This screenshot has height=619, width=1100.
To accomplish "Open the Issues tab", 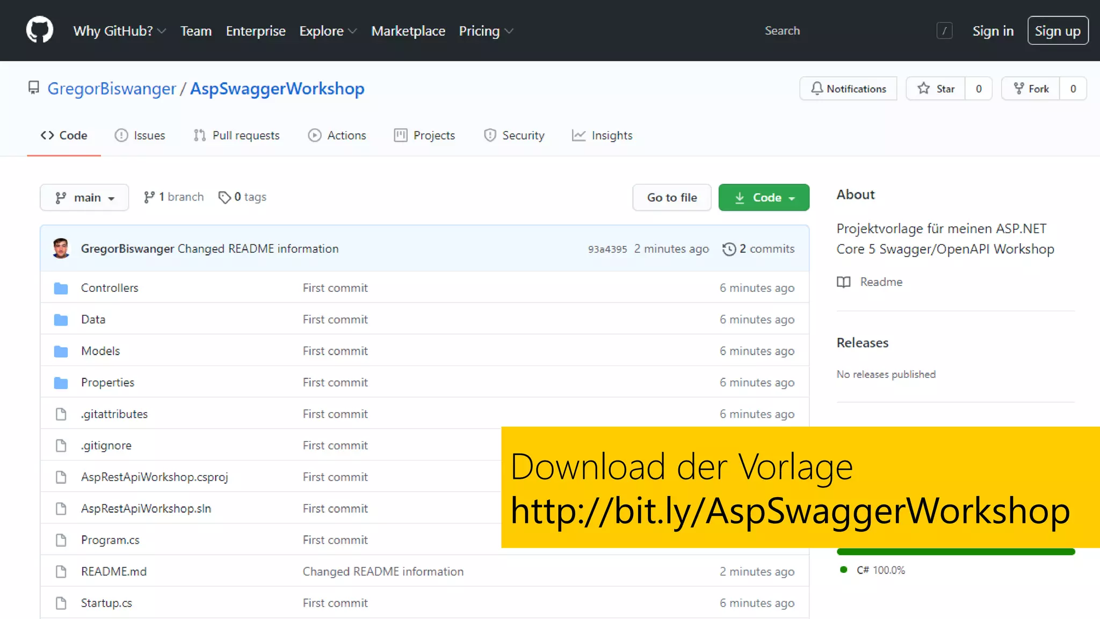I will click(140, 135).
